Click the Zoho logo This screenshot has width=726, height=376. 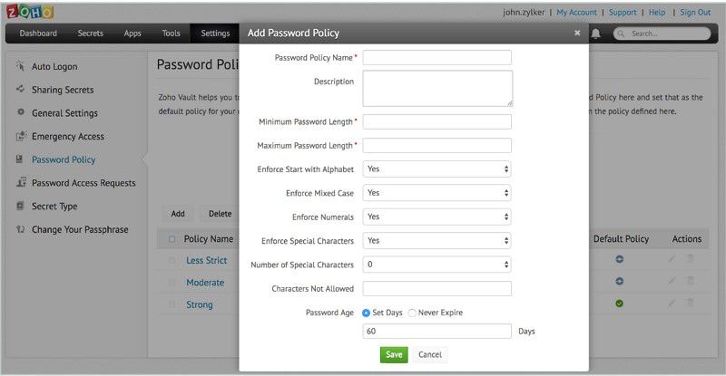coord(29,12)
